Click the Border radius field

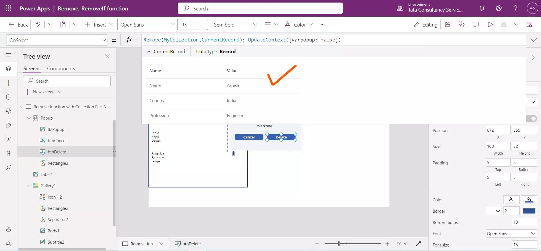coord(524,222)
